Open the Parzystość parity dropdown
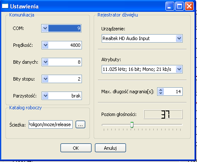 tap(45, 96)
